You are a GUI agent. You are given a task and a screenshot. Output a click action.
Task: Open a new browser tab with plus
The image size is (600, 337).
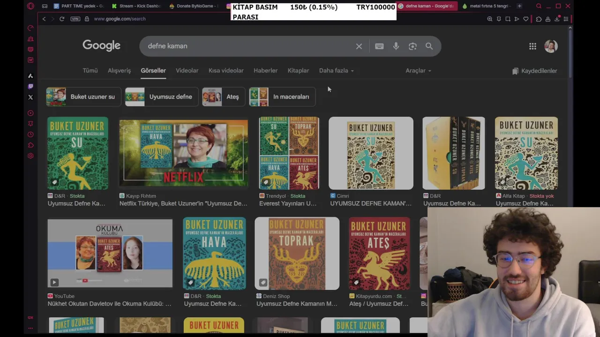[519, 6]
